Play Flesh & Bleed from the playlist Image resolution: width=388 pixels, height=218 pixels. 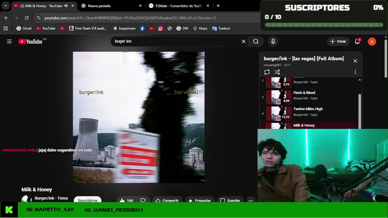point(309,97)
